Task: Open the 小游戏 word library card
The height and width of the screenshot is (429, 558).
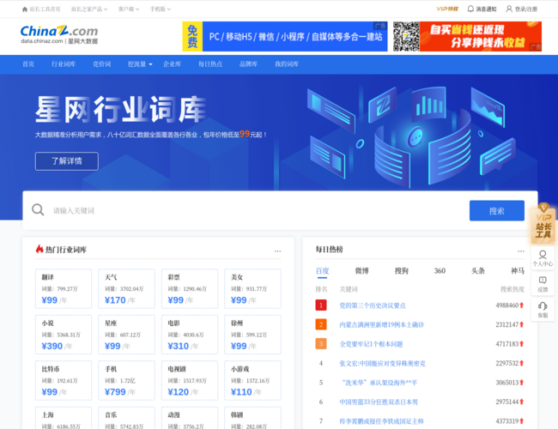Action: click(x=252, y=380)
